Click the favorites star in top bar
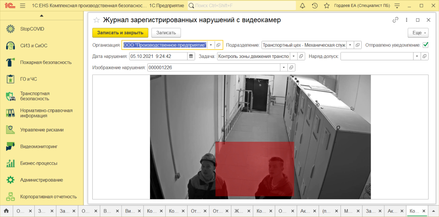This screenshot has height=217, width=439. point(326,6)
